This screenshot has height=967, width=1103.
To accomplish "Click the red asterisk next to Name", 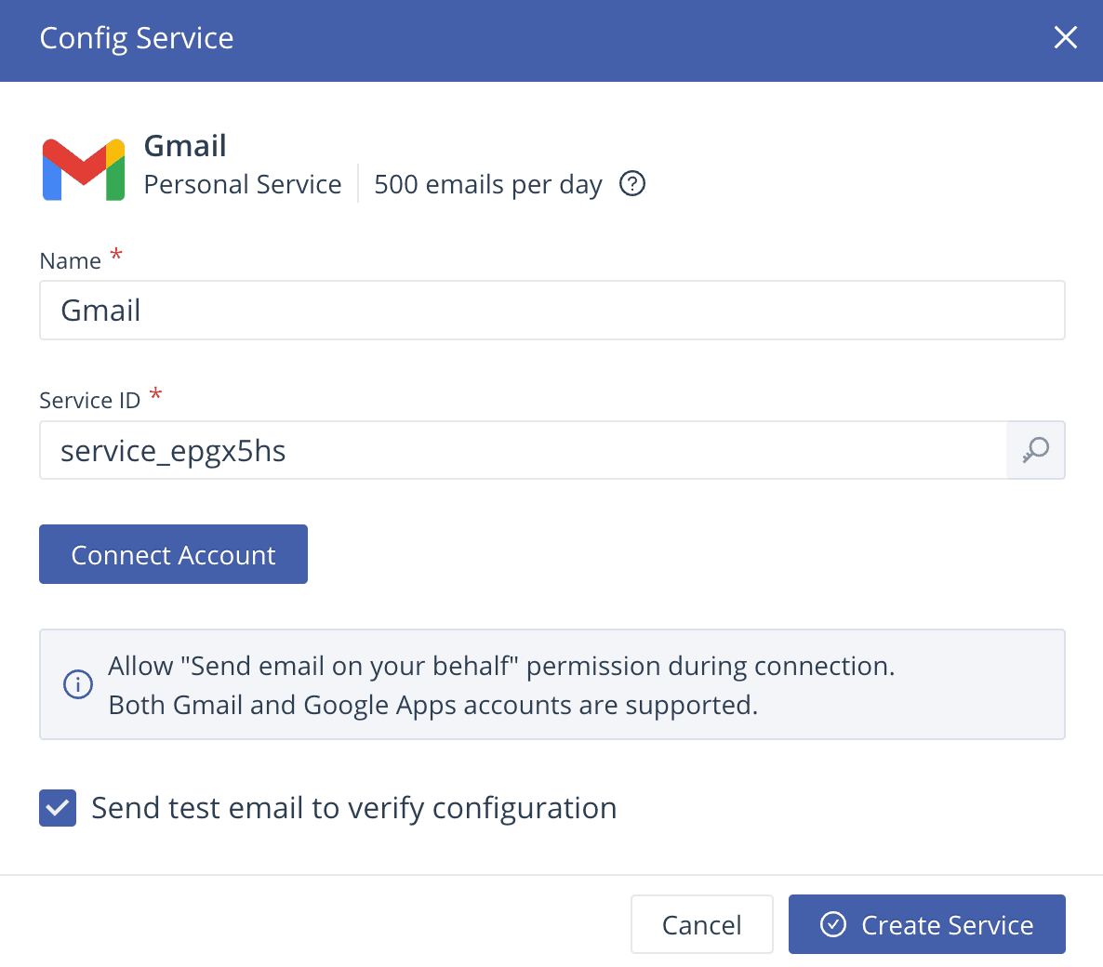I will 116,253.
